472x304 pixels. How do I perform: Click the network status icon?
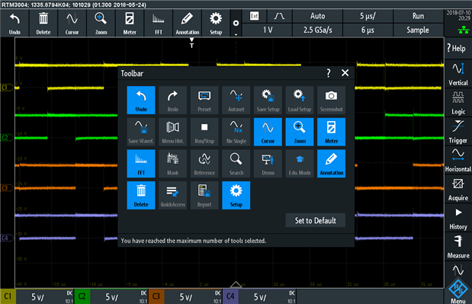464,30
